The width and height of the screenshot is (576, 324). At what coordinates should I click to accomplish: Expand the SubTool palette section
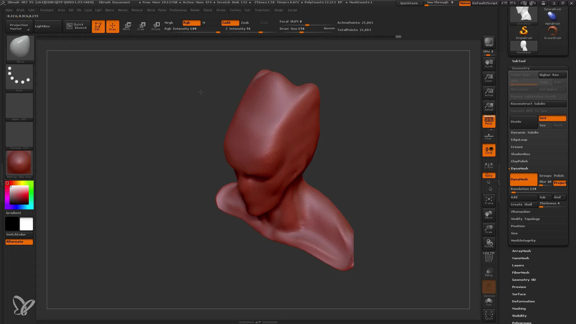coord(519,61)
